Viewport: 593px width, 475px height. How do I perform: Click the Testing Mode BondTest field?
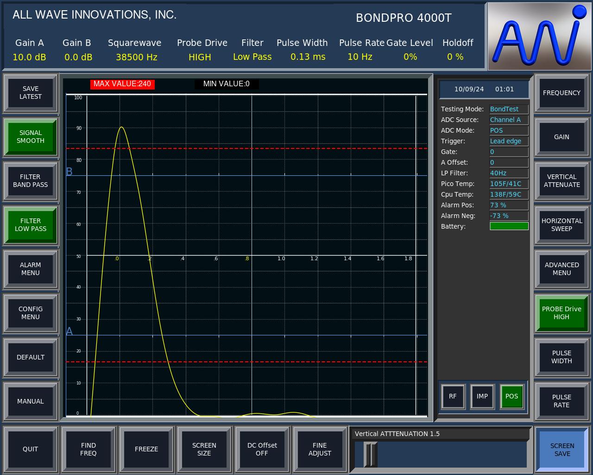(509, 109)
